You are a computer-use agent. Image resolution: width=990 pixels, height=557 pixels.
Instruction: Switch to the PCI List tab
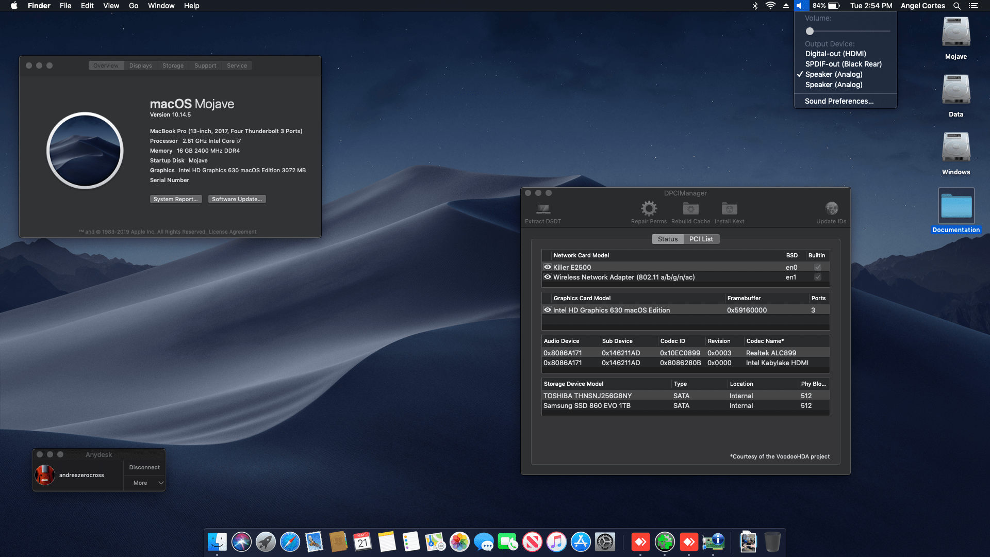pyautogui.click(x=701, y=239)
